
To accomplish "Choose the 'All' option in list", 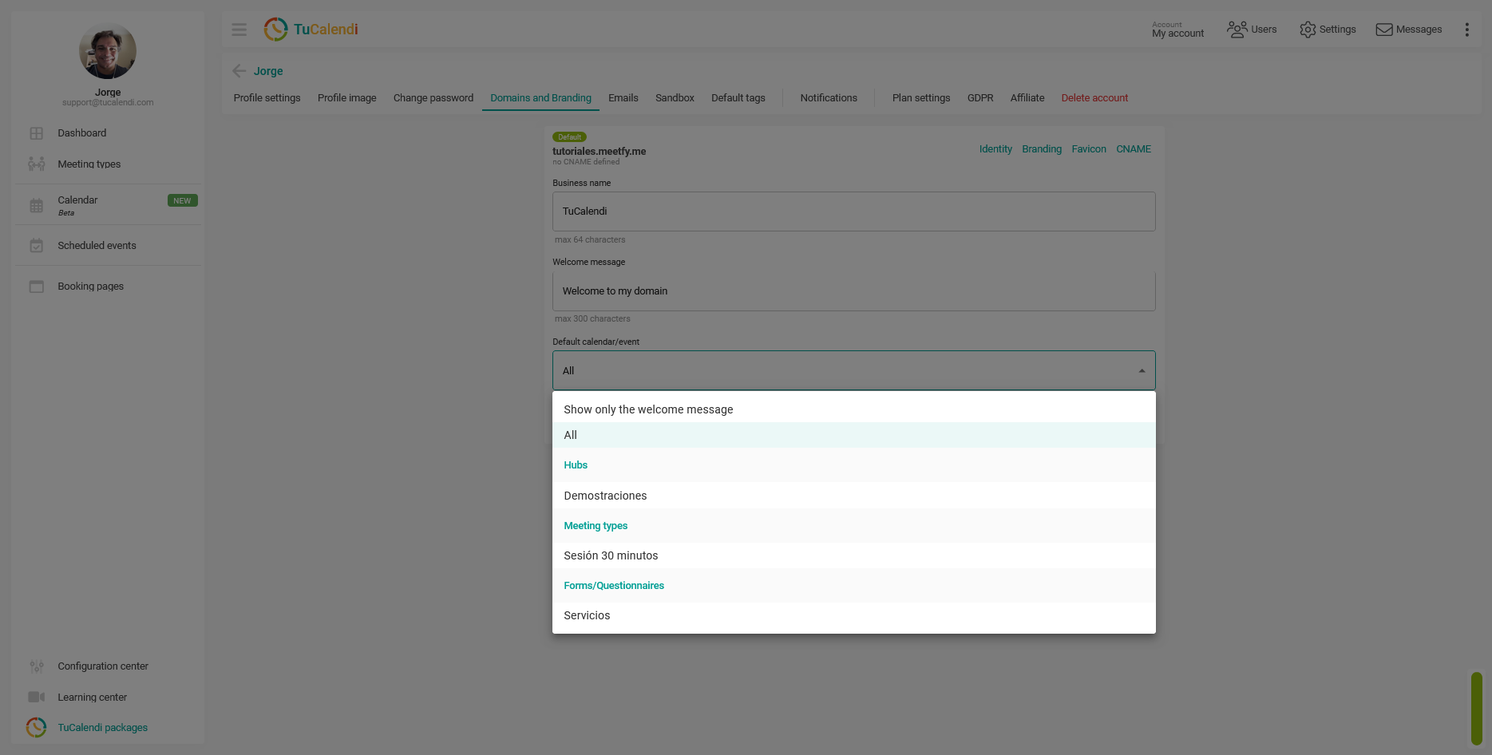I will (854, 435).
